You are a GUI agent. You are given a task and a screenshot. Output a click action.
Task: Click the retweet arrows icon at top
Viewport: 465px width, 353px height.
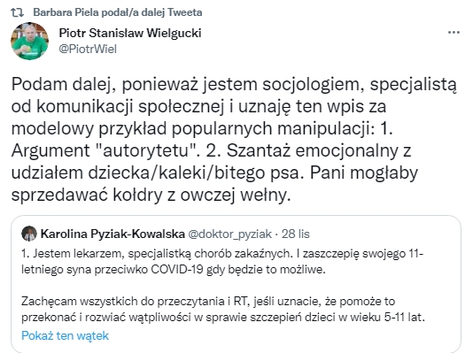tap(17, 12)
